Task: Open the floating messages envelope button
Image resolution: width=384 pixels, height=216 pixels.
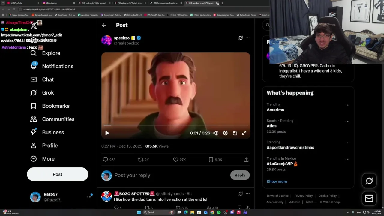Action: click(369, 199)
